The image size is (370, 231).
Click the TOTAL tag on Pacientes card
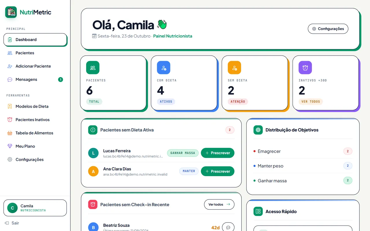click(94, 102)
